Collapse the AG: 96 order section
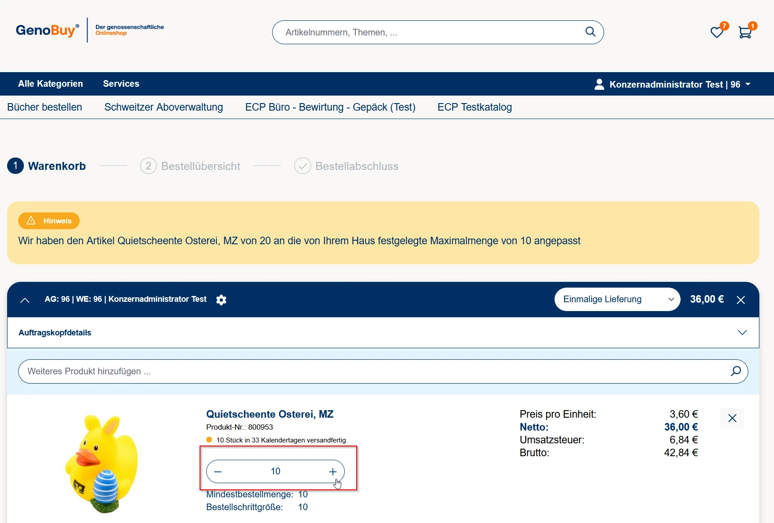The image size is (774, 523). [25, 300]
